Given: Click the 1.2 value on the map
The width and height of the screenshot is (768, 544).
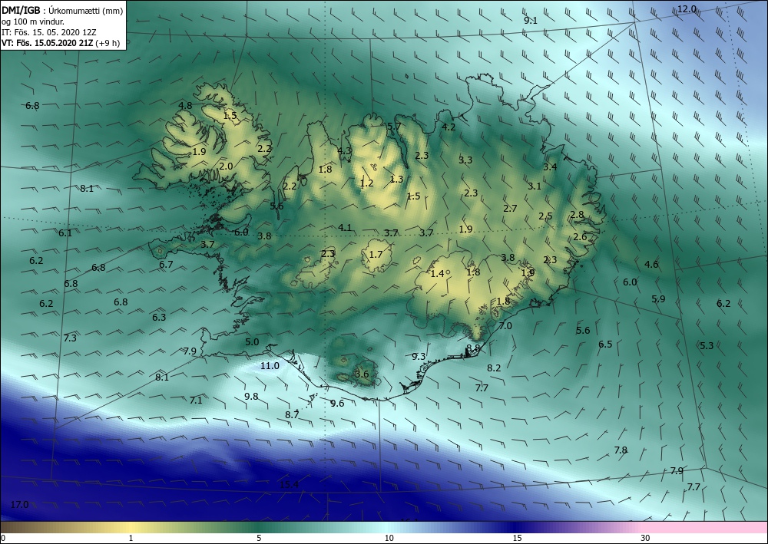Looking at the screenshot, I should pyautogui.click(x=366, y=183).
